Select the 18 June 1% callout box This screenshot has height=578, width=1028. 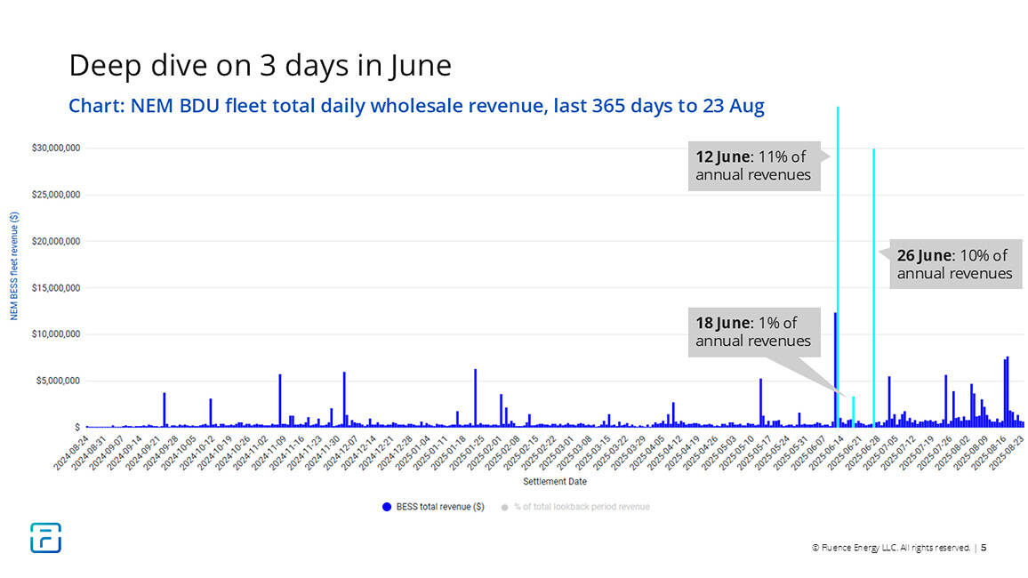coord(753,332)
